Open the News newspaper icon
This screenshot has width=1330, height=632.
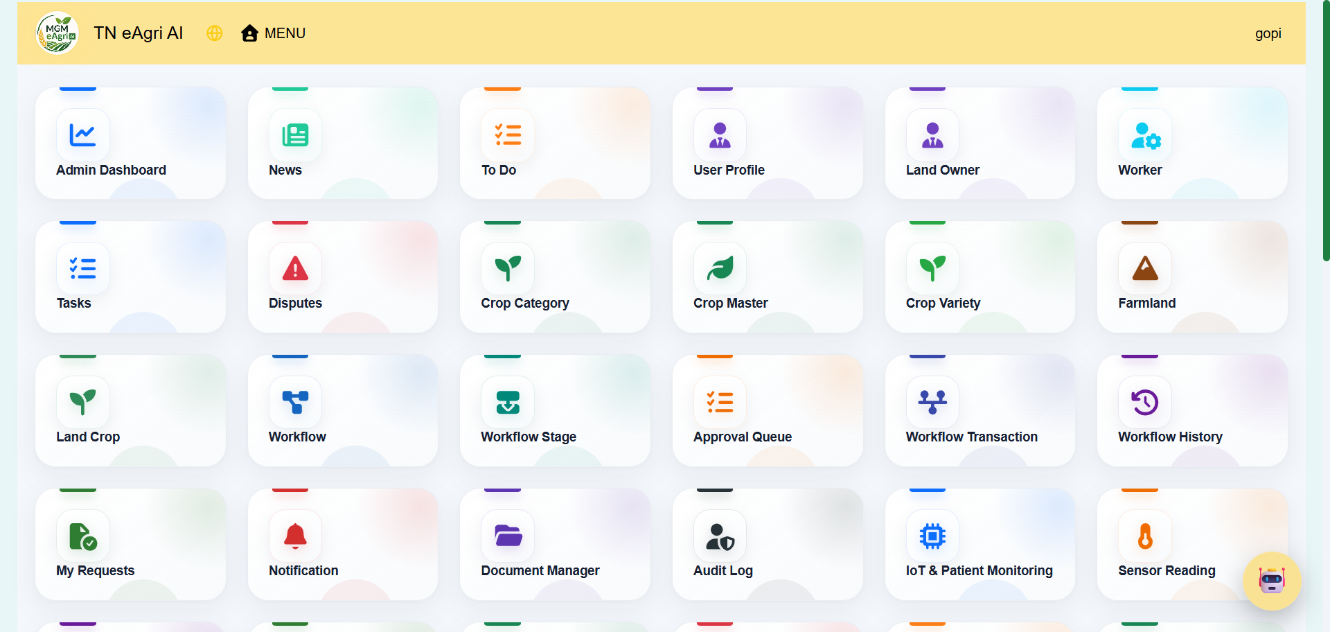(x=295, y=134)
